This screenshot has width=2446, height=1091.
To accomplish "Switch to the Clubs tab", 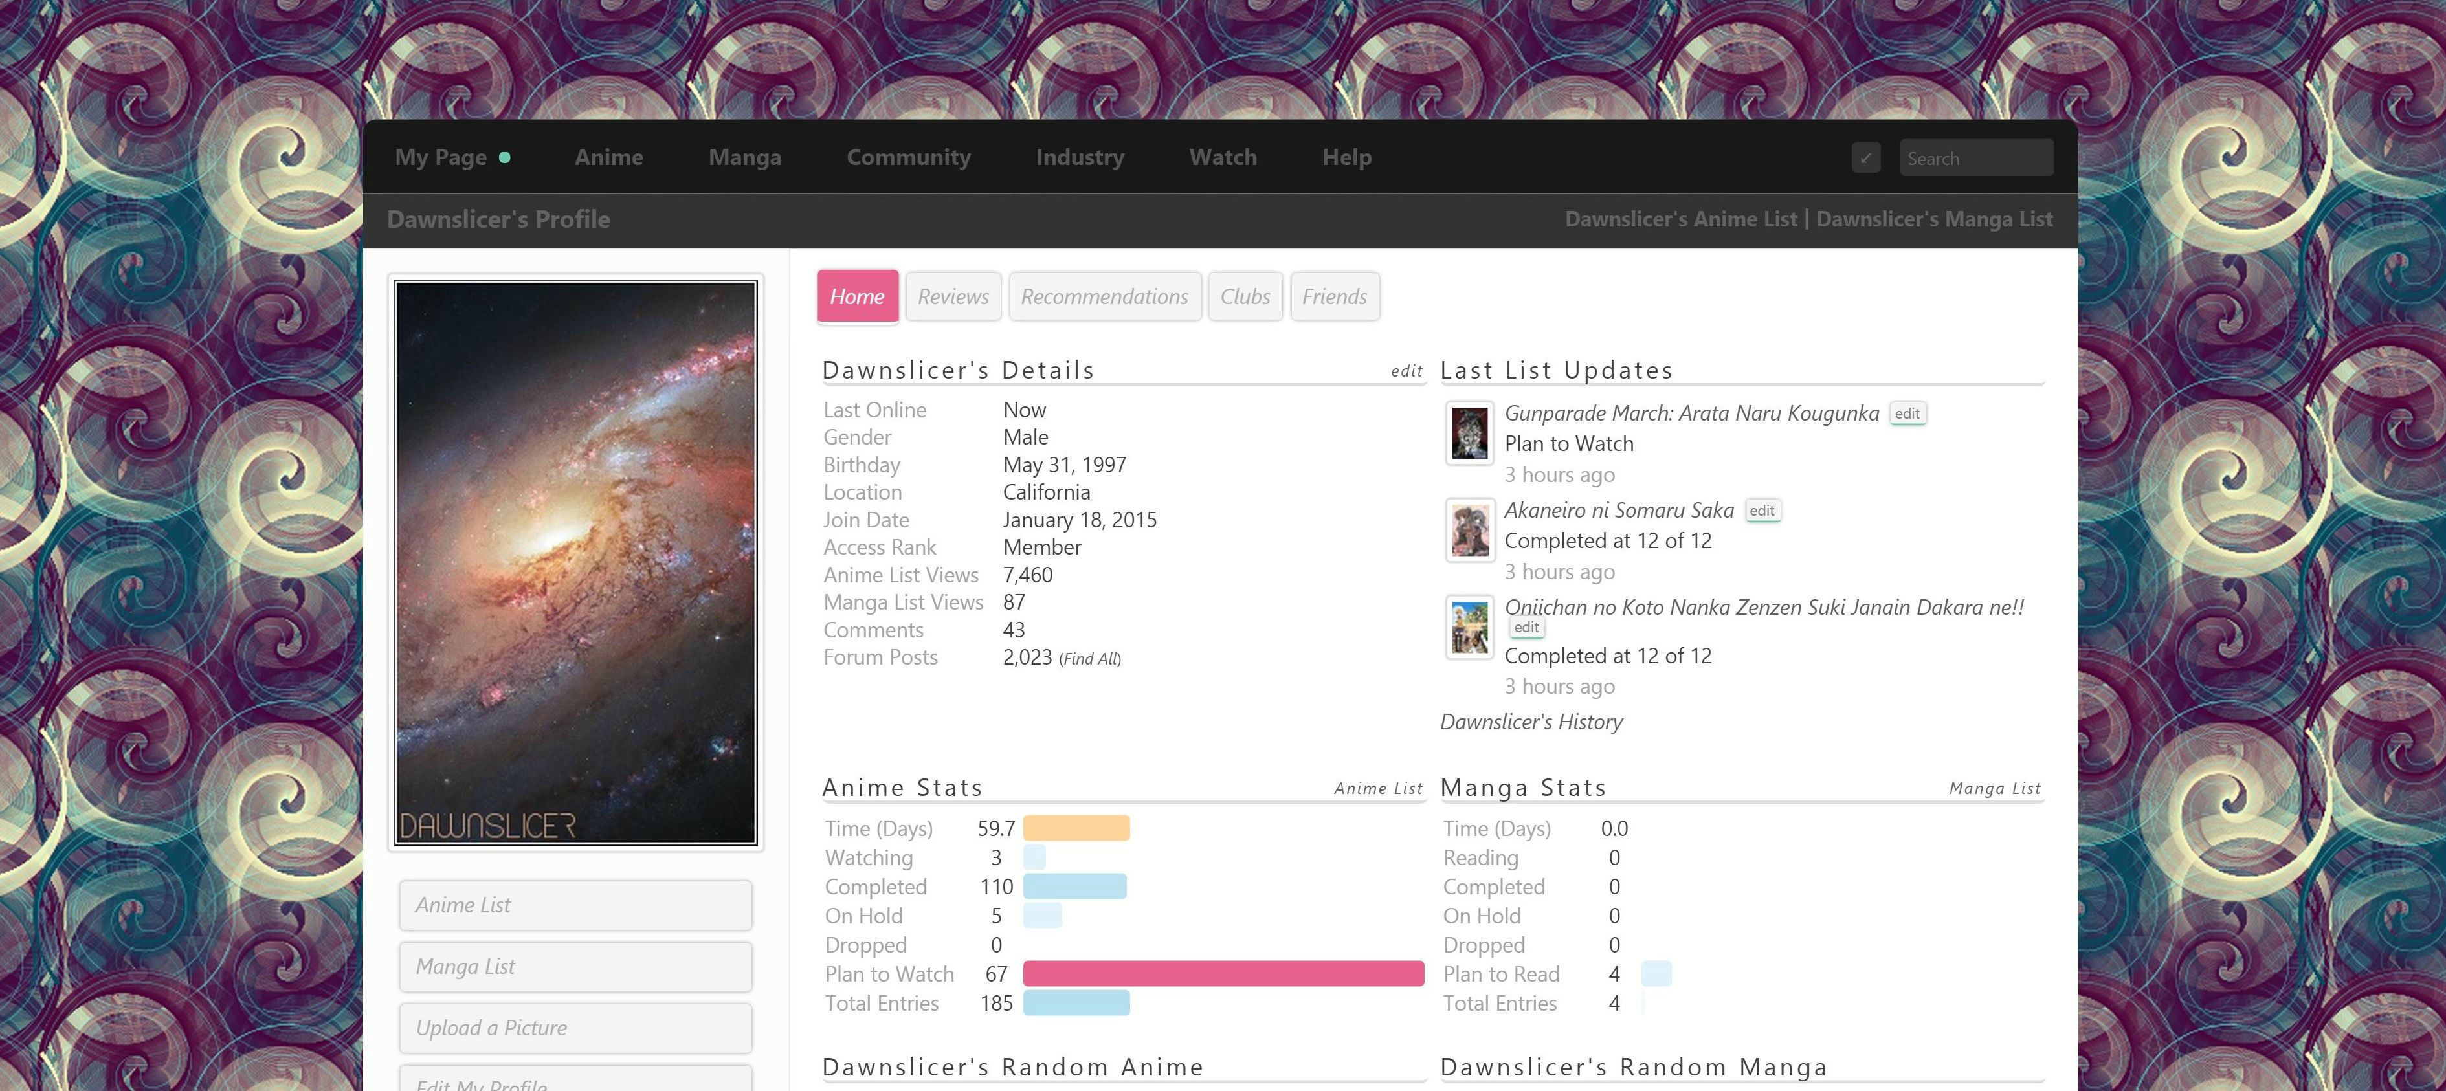I will click(x=1245, y=296).
